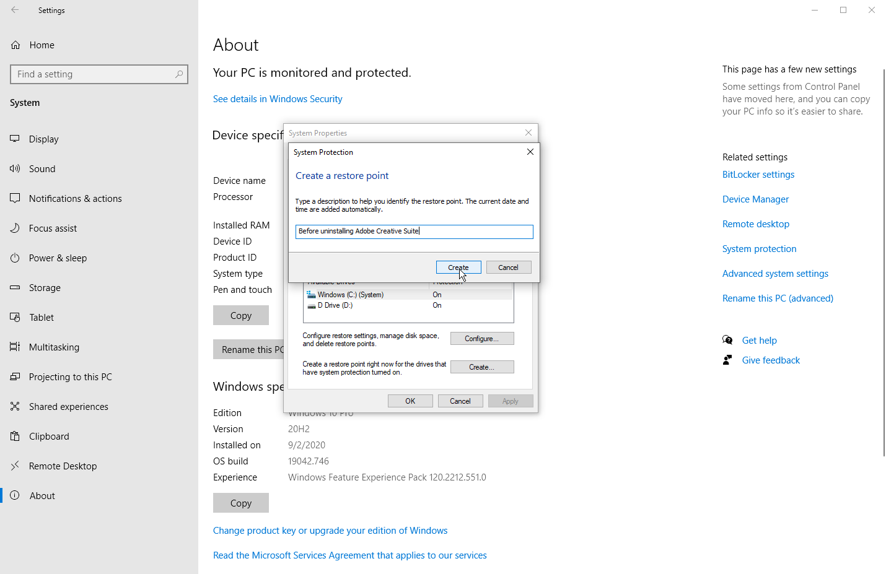The width and height of the screenshot is (886, 574).
Task: Go back with the Settings back arrow
Action: [x=15, y=10]
